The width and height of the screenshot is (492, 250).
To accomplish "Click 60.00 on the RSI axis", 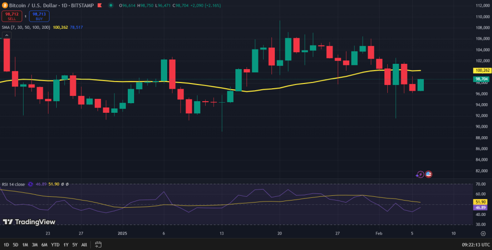I will (x=480, y=194).
